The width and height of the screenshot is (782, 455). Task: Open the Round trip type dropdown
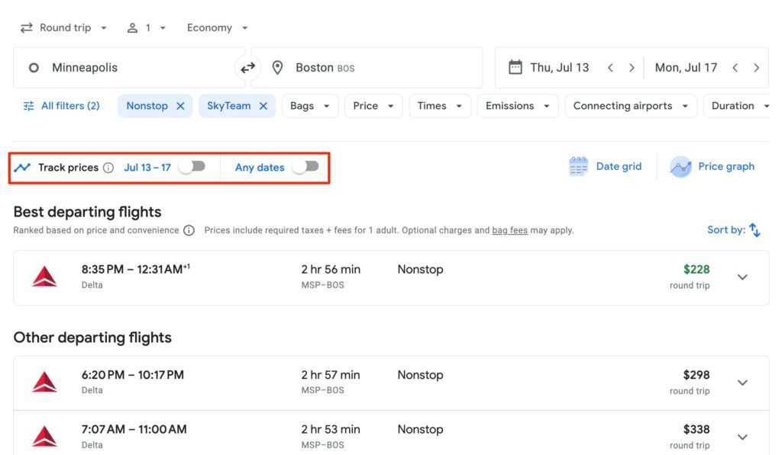click(x=64, y=27)
